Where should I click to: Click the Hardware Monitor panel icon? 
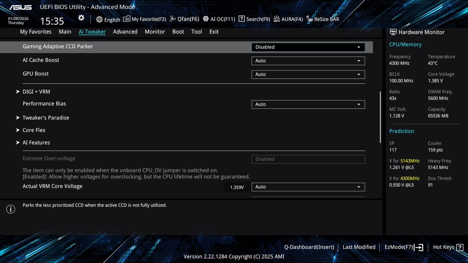pyautogui.click(x=393, y=32)
